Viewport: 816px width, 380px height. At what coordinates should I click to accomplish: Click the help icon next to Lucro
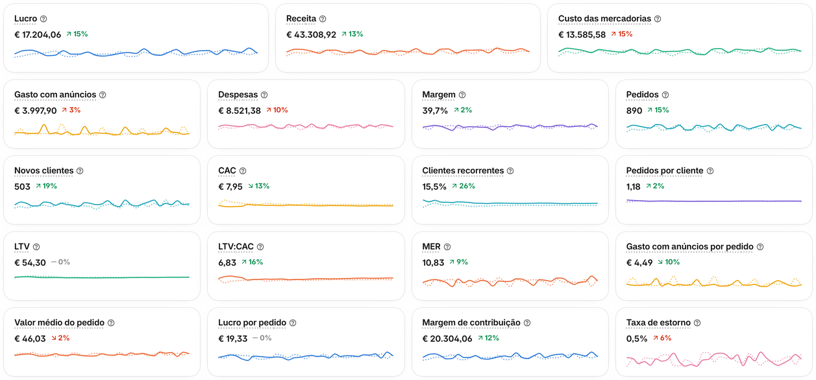tap(43, 19)
